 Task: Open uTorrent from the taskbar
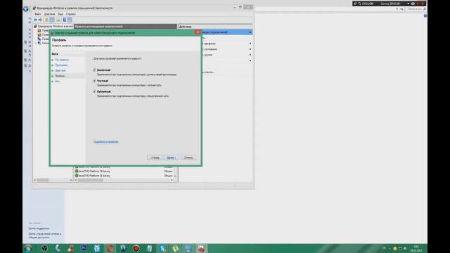pyautogui.click(x=175, y=248)
